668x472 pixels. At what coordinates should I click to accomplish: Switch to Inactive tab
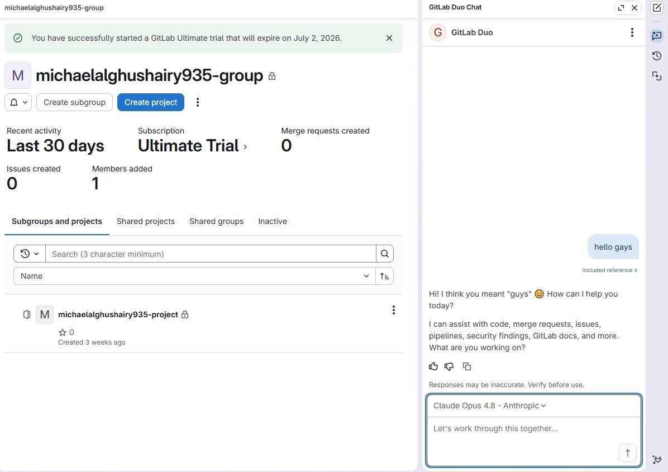pyautogui.click(x=272, y=221)
